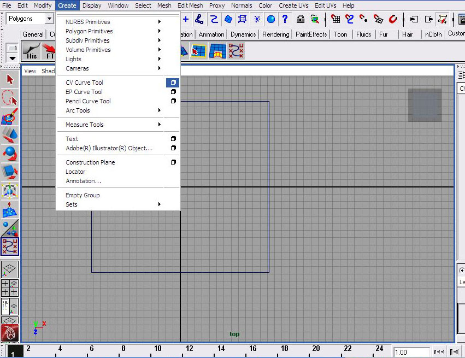The width and height of the screenshot is (465, 358).
Task: Choose Empty Group from Create menu
Action: 118,195
